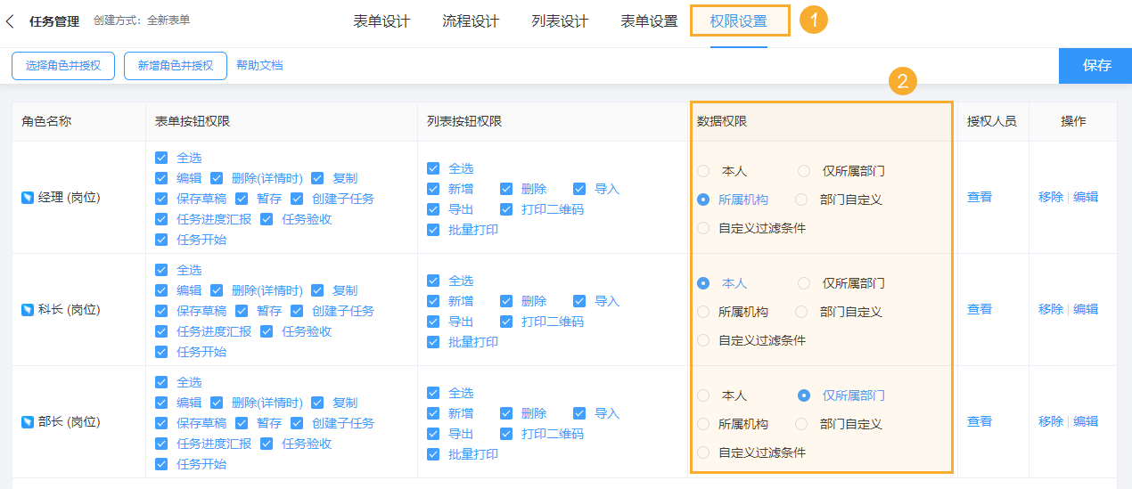The height and width of the screenshot is (489, 1132).
Task: Toggle 删除(详情时) checkbox in 经理 row
Action: (217, 178)
